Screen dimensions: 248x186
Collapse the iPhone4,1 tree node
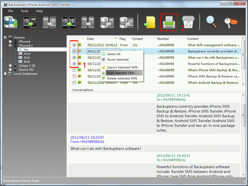click(10, 45)
